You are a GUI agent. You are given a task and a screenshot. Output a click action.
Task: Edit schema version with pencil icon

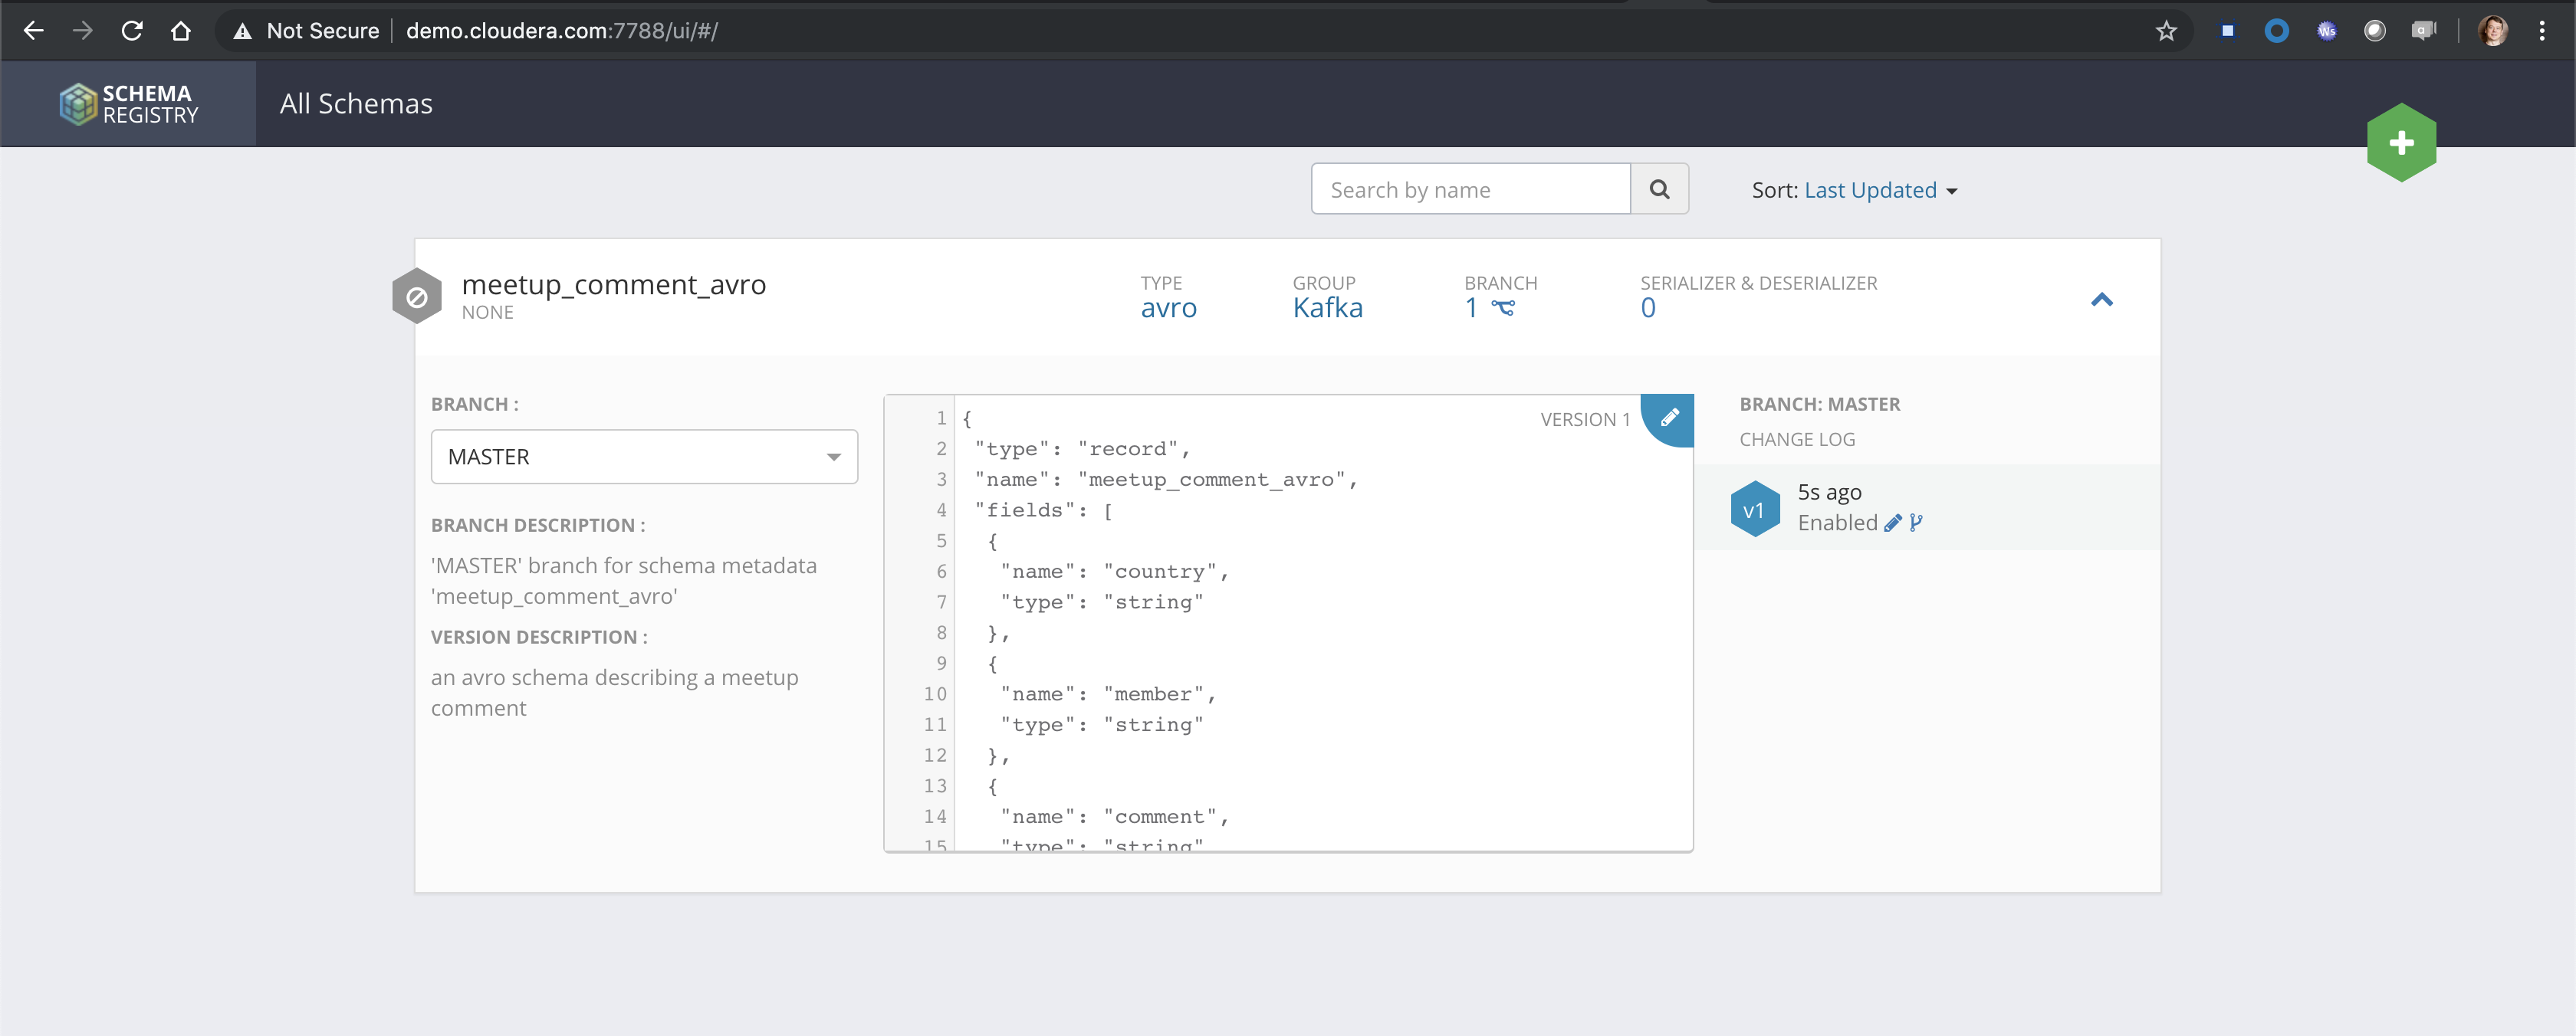(x=1669, y=418)
